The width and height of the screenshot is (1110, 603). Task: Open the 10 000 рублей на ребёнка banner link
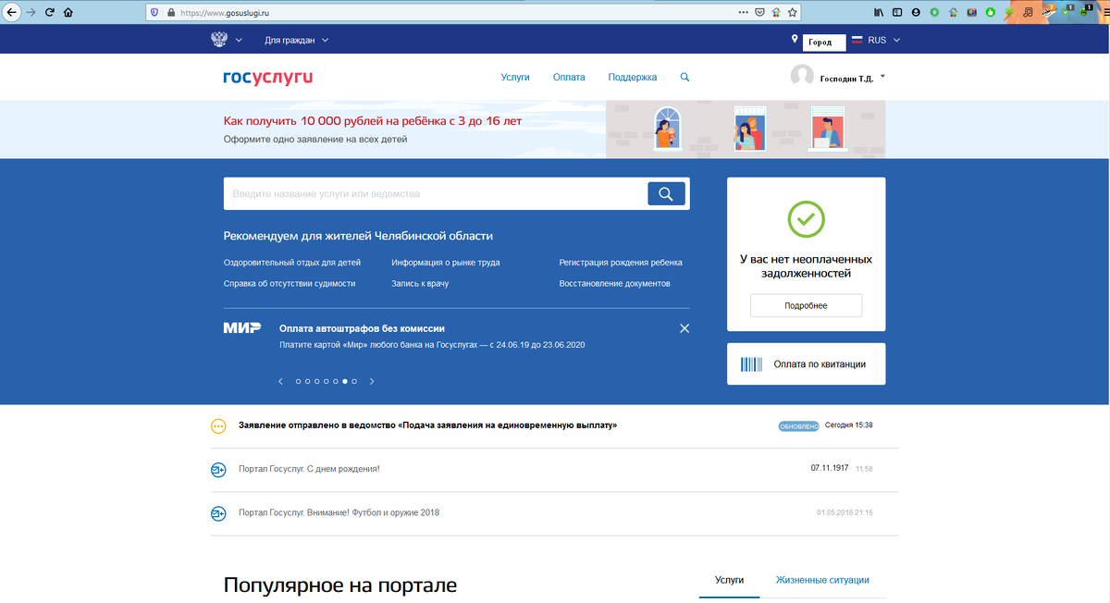point(373,121)
